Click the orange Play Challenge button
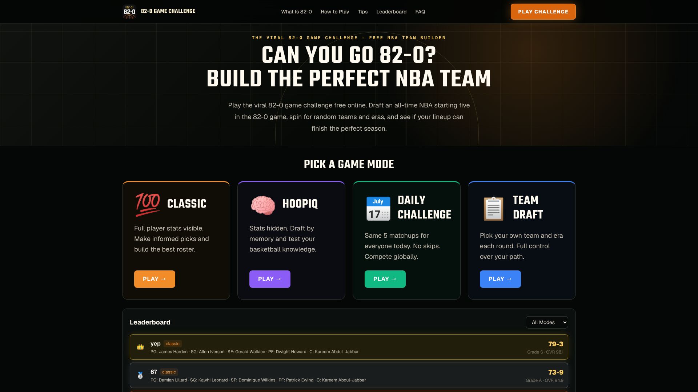 [x=543, y=12]
